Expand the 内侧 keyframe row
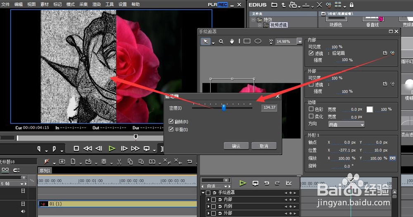 (x=209, y=206)
